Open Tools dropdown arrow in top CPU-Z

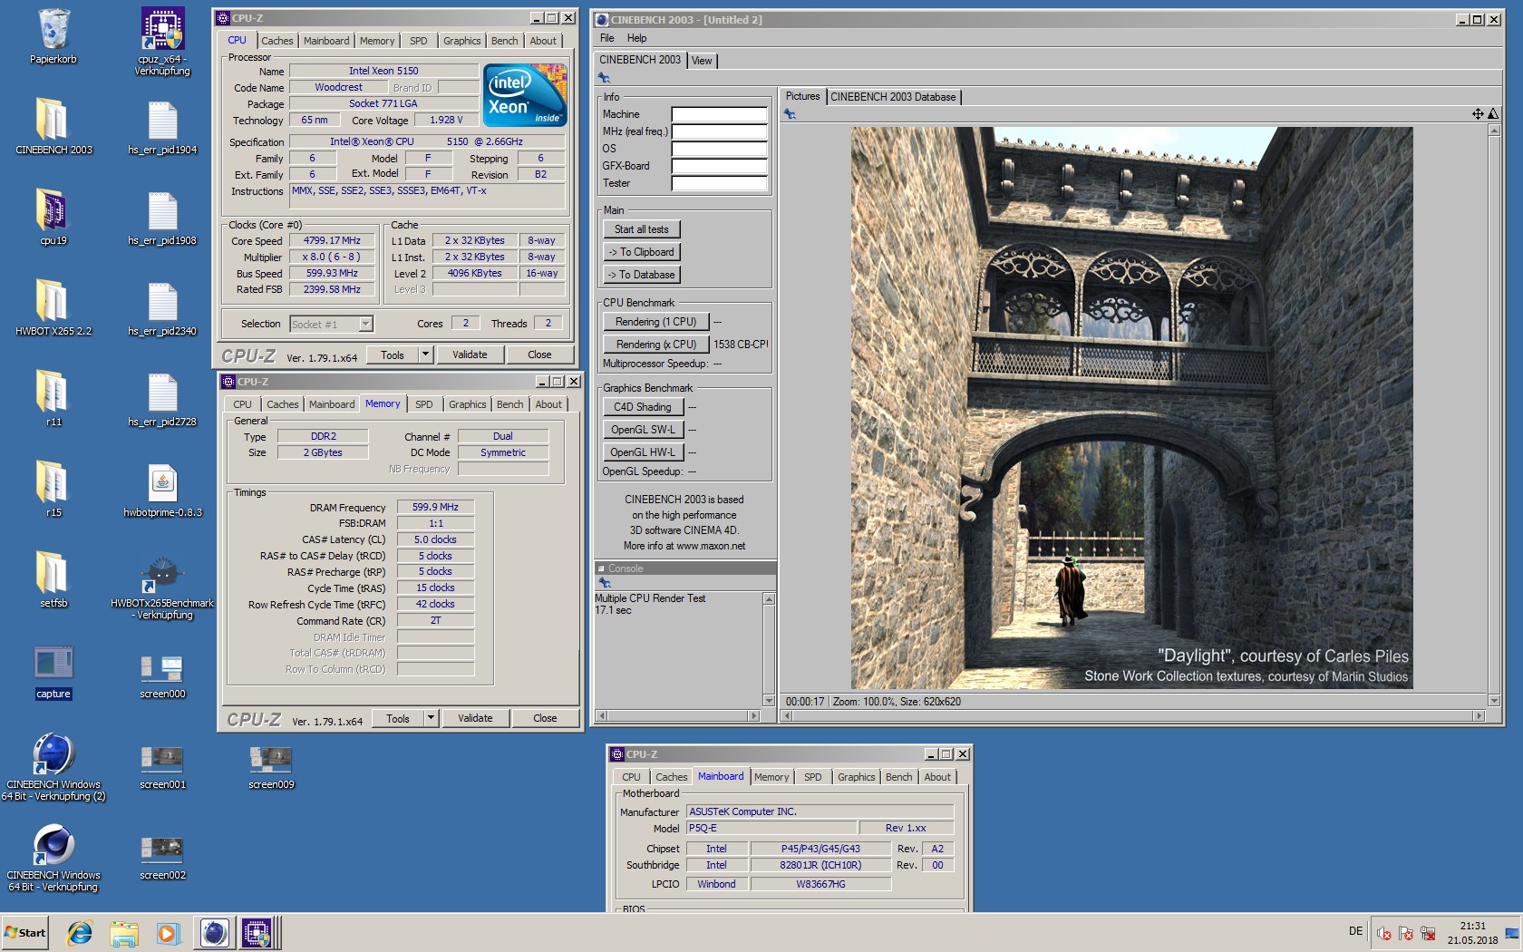coord(425,355)
